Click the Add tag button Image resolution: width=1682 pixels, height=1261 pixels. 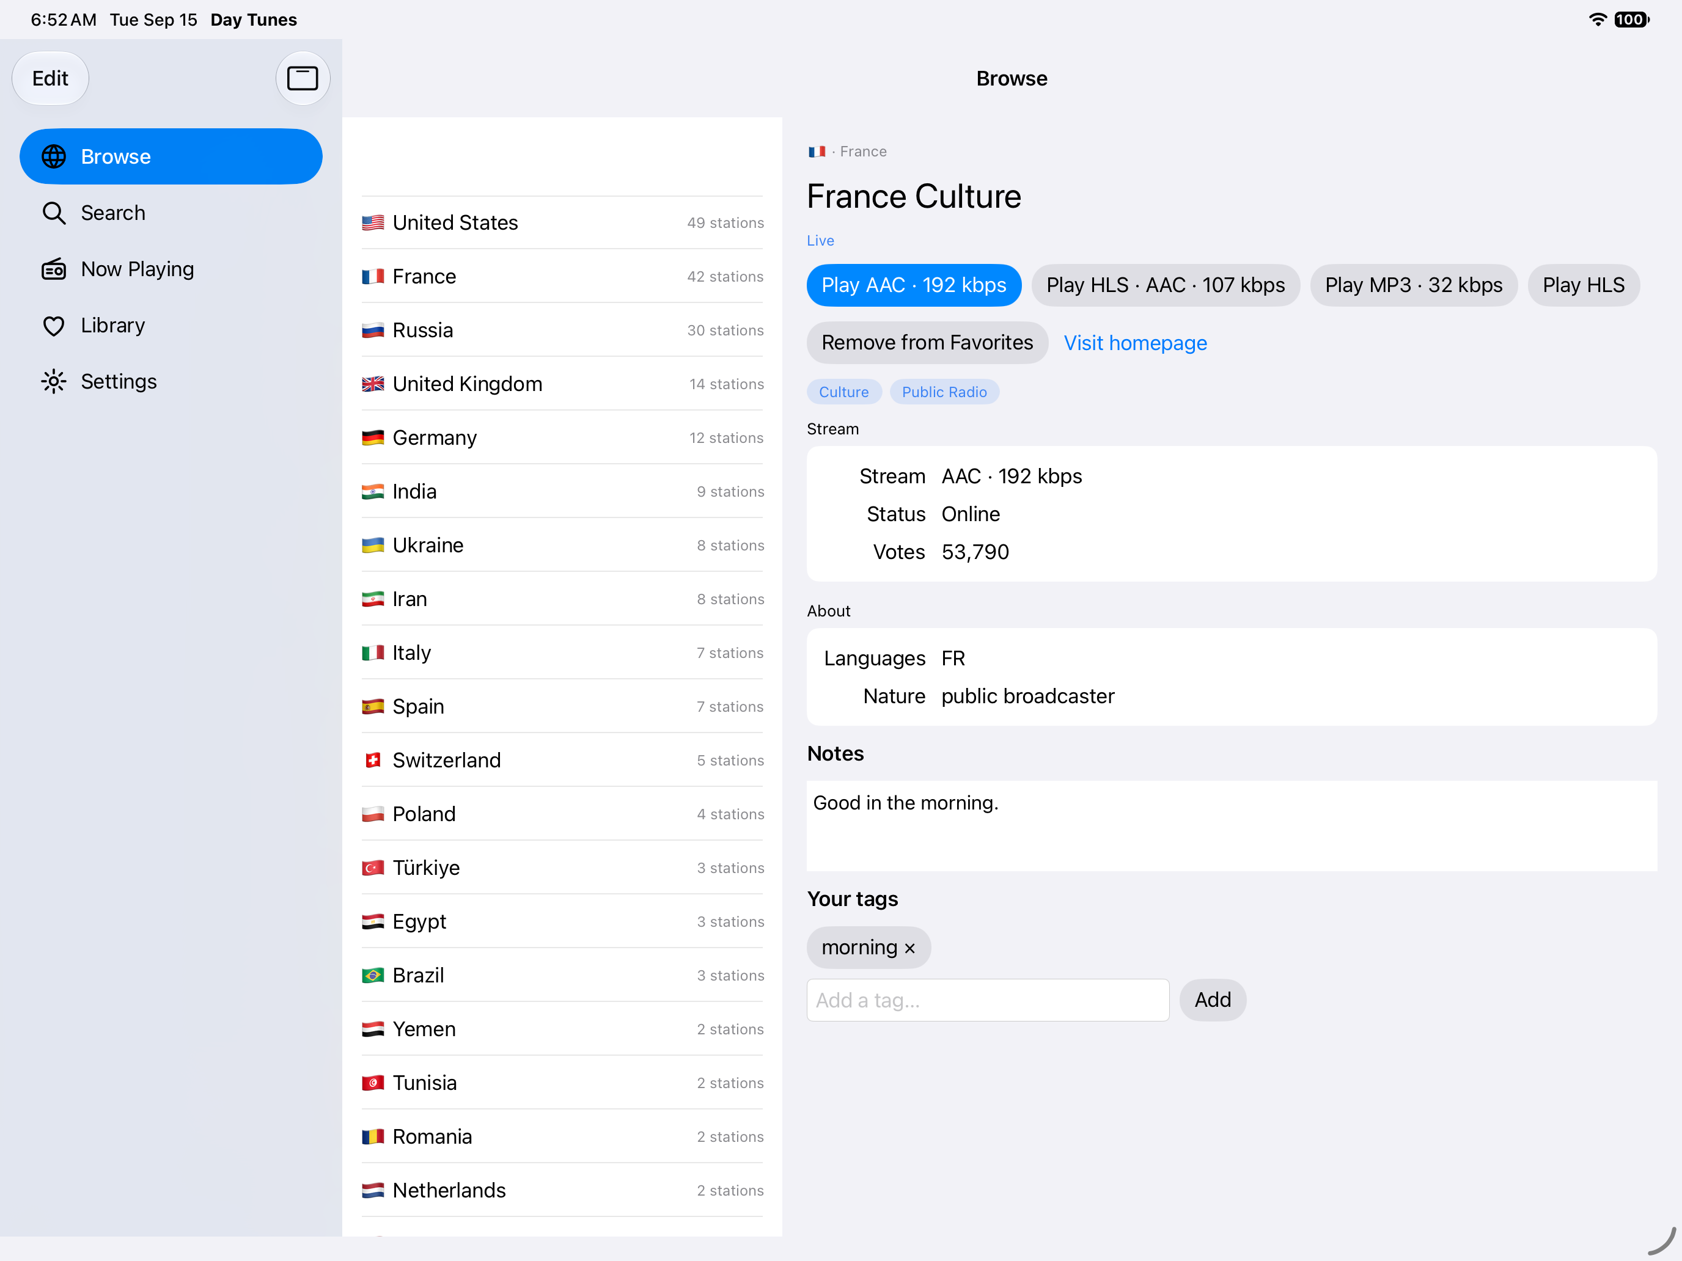click(x=1212, y=1000)
